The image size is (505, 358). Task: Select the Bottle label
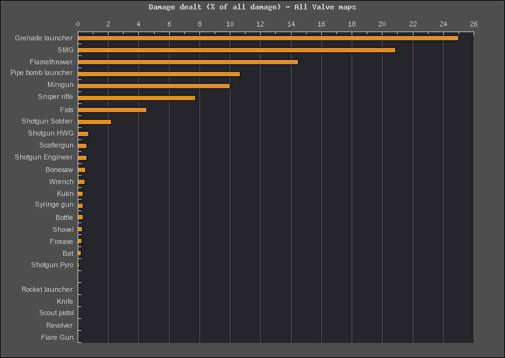[64, 217]
